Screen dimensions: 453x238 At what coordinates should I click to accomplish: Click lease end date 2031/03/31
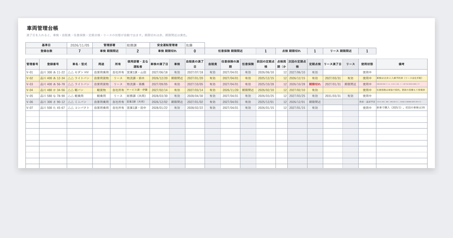(x=333, y=96)
